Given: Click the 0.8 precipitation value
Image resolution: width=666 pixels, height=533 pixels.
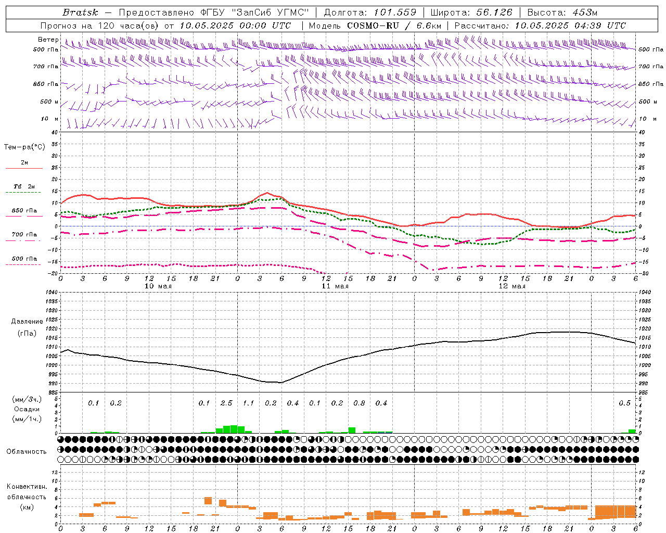Looking at the screenshot, I should coord(359,403).
